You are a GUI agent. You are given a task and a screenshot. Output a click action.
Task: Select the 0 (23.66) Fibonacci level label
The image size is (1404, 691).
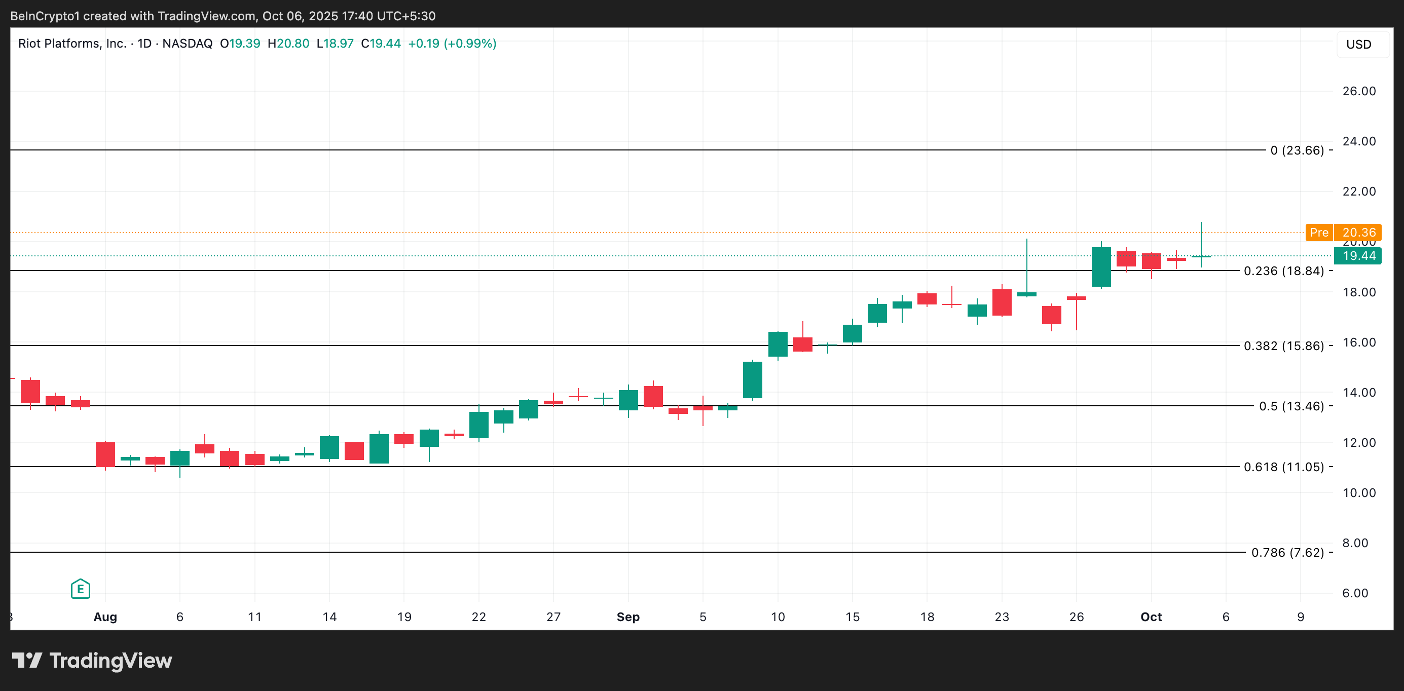pyautogui.click(x=1297, y=150)
